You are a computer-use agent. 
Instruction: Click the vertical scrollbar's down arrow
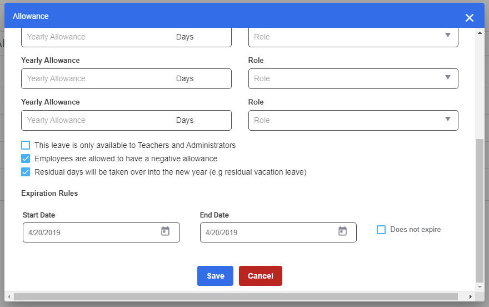click(480, 287)
